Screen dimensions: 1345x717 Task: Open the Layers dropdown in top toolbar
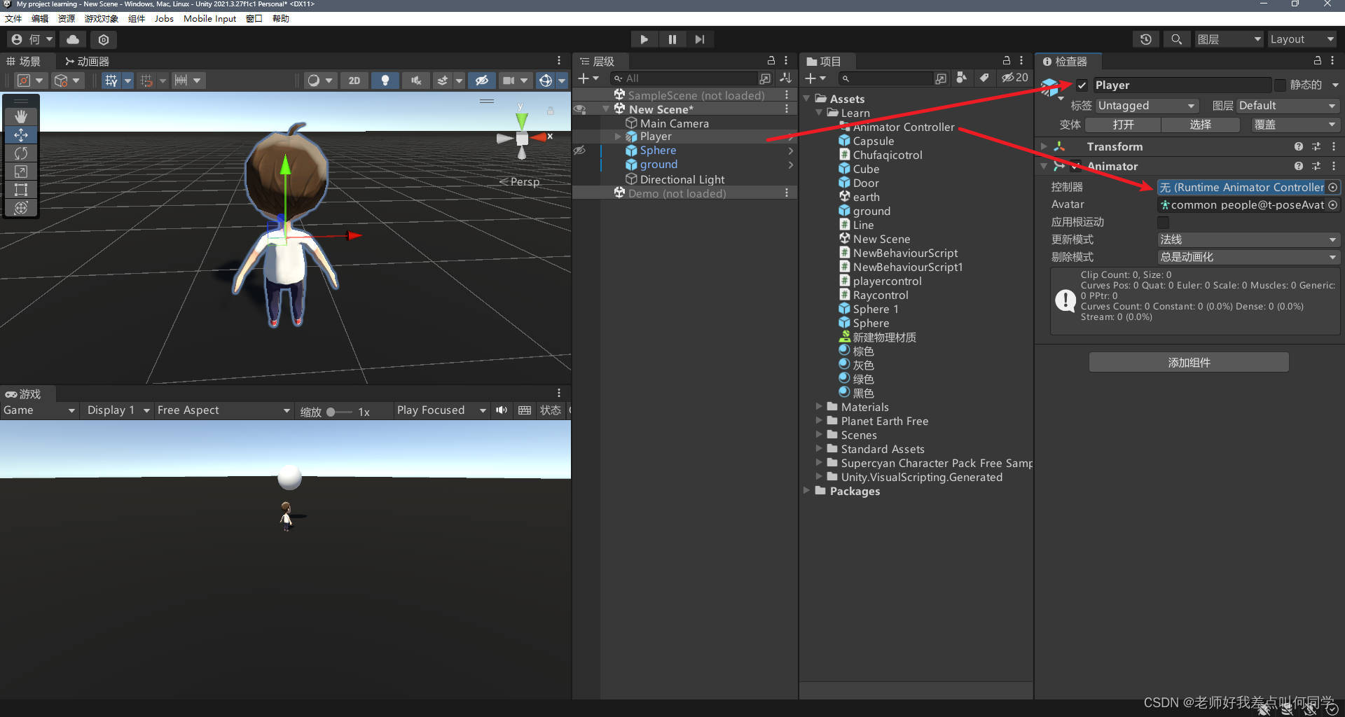point(1229,39)
